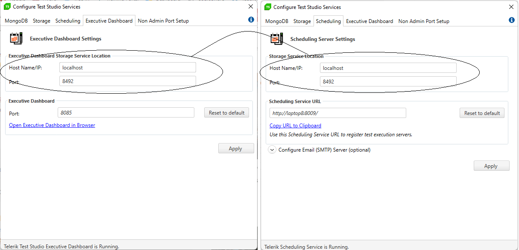Screen dimensions: 519x250
Task: Open Storage tab in the right window
Action: 302,21
